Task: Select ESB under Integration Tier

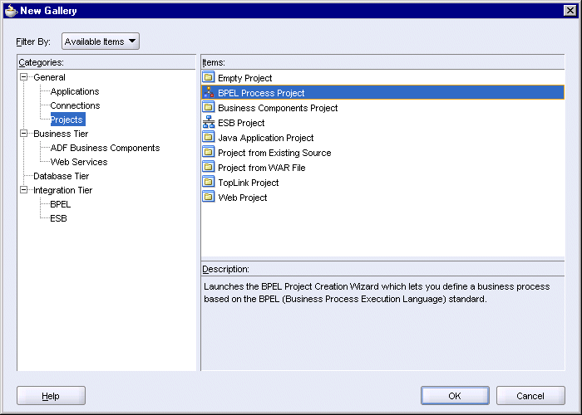Action: point(59,217)
